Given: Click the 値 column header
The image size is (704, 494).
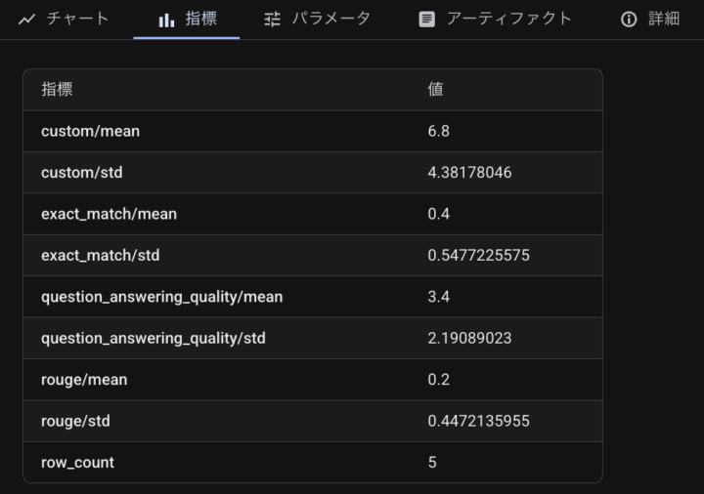Looking at the screenshot, I should pyautogui.click(x=435, y=89).
